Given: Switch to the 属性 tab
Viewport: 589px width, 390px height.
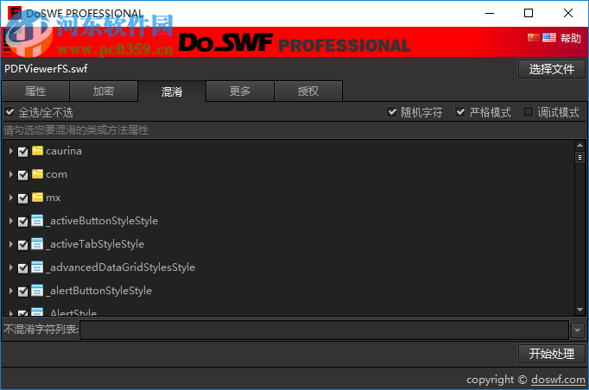Looking at the screenshot, I should pos(35,91).
